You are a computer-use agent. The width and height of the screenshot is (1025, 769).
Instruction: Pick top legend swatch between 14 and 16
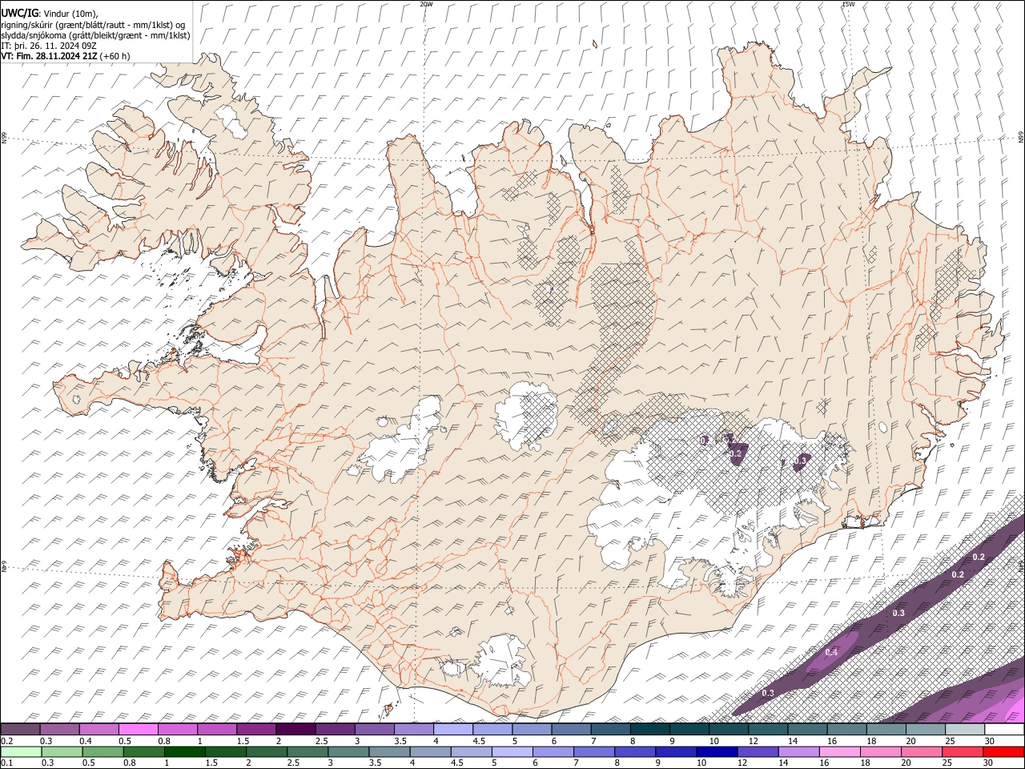pyautogui.click(x=808, y=730)
